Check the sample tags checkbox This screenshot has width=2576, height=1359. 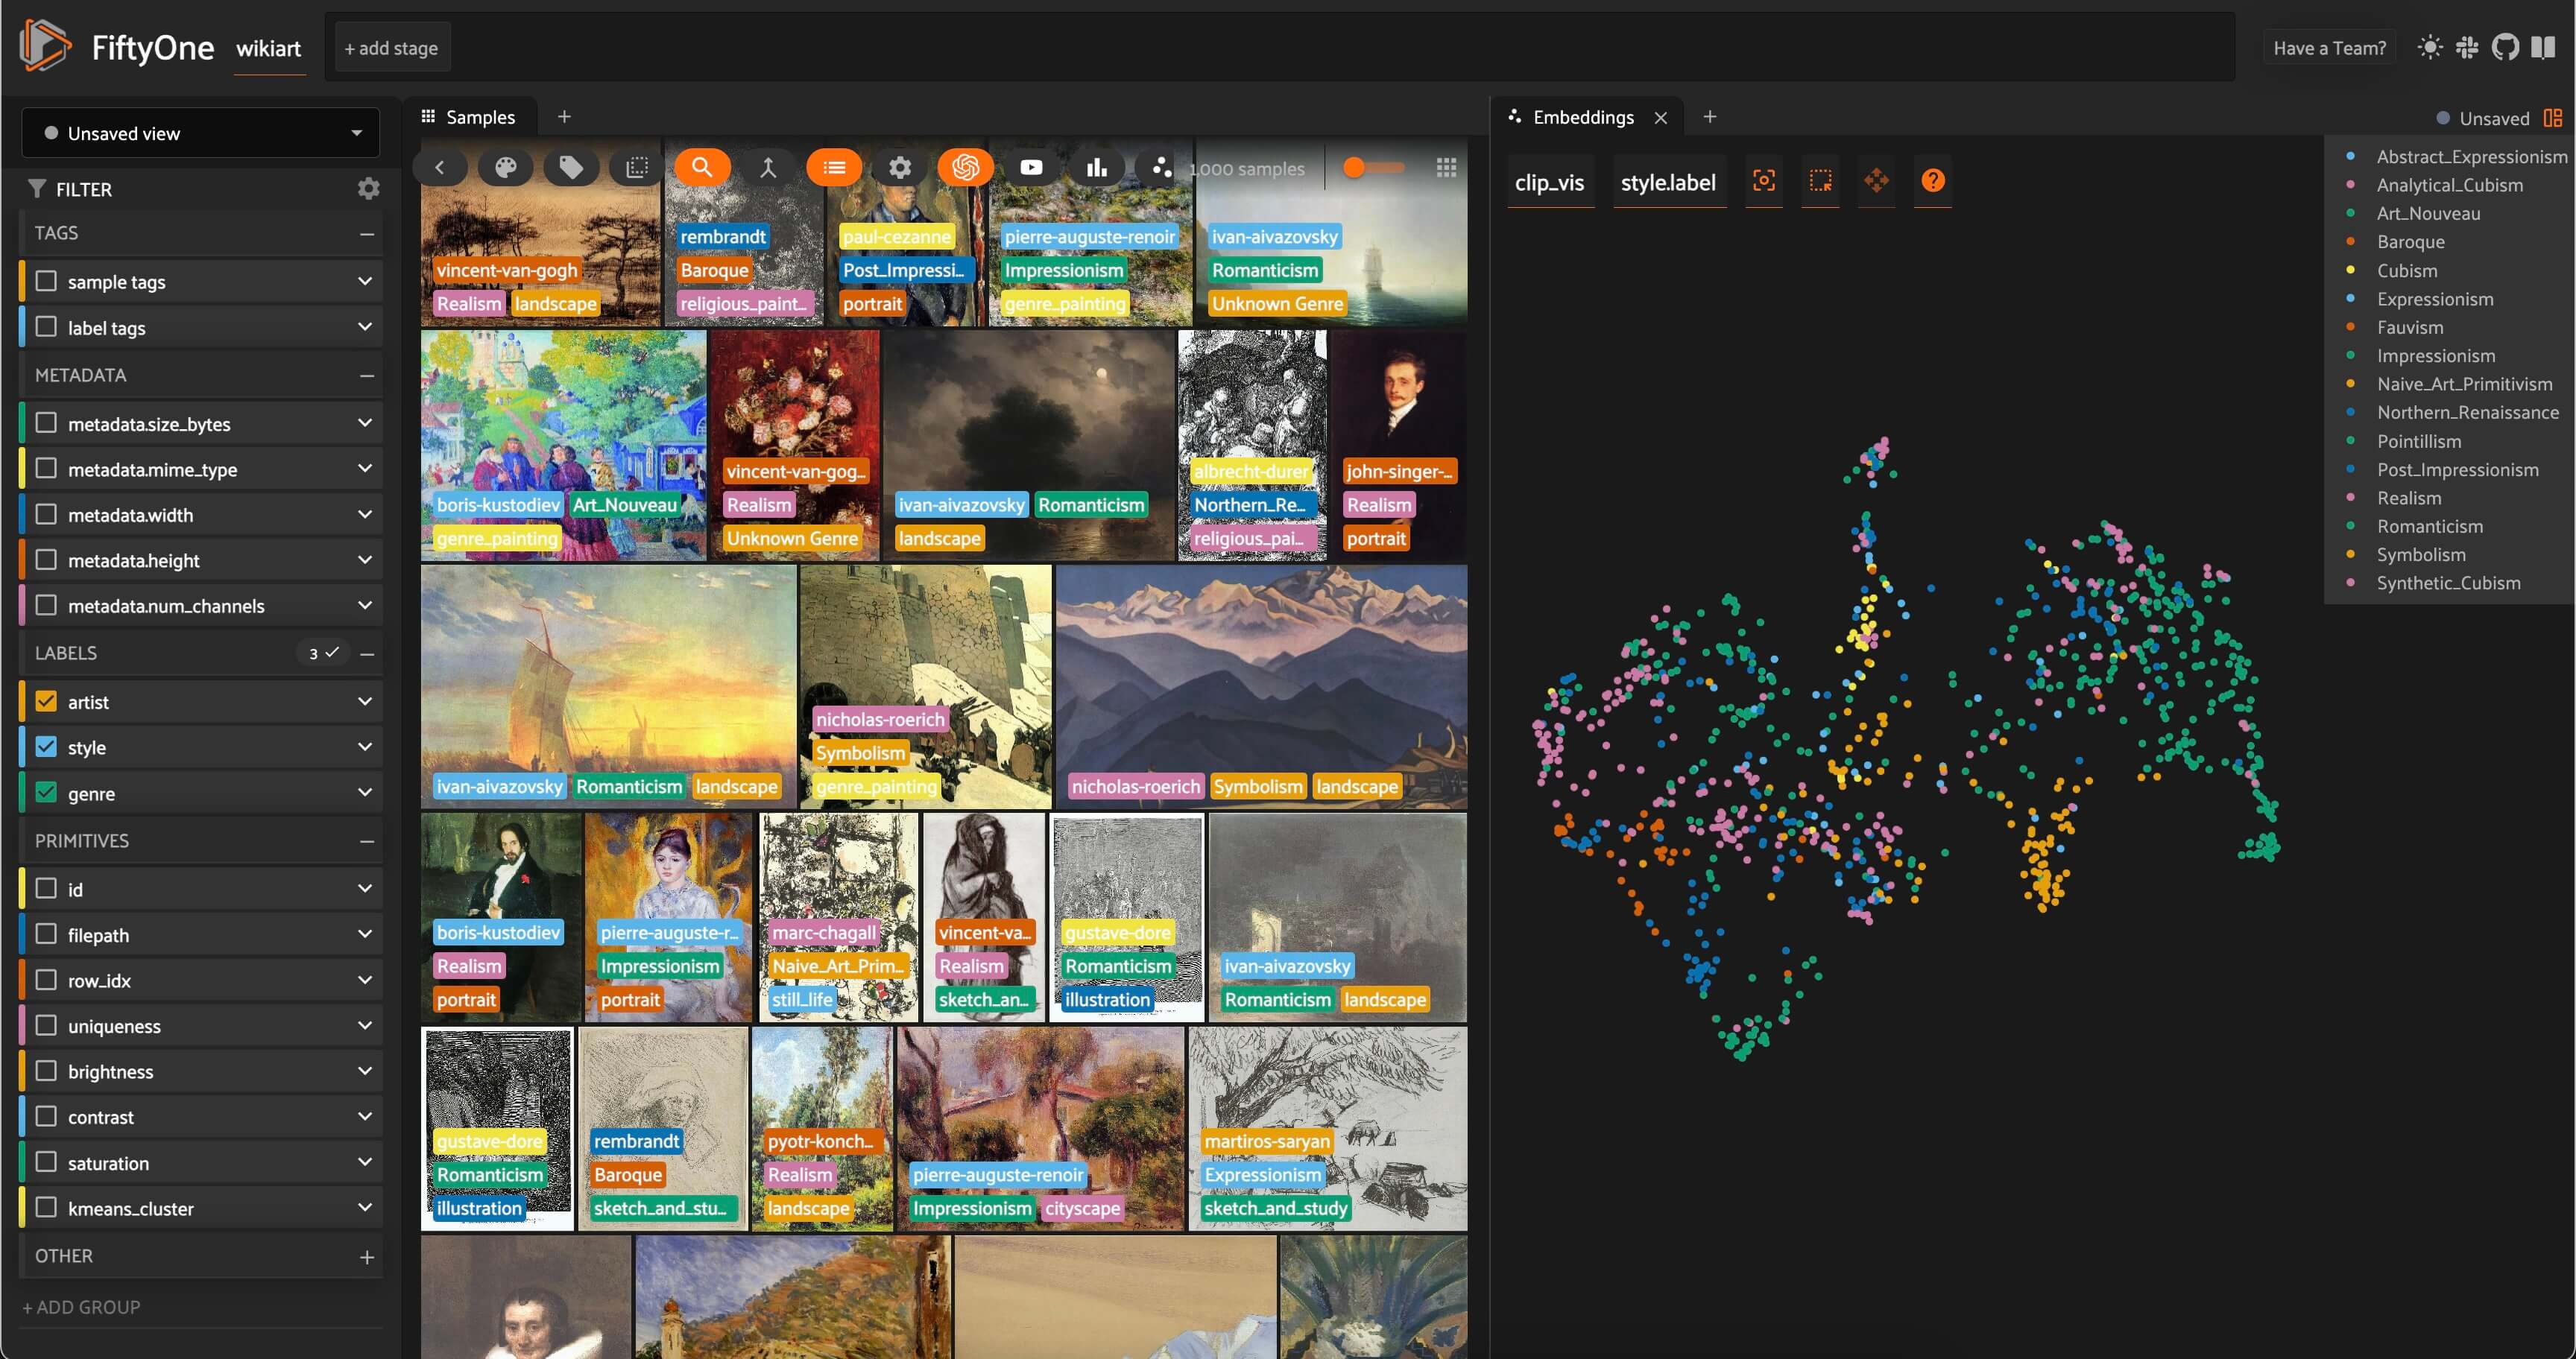(46, 281)
